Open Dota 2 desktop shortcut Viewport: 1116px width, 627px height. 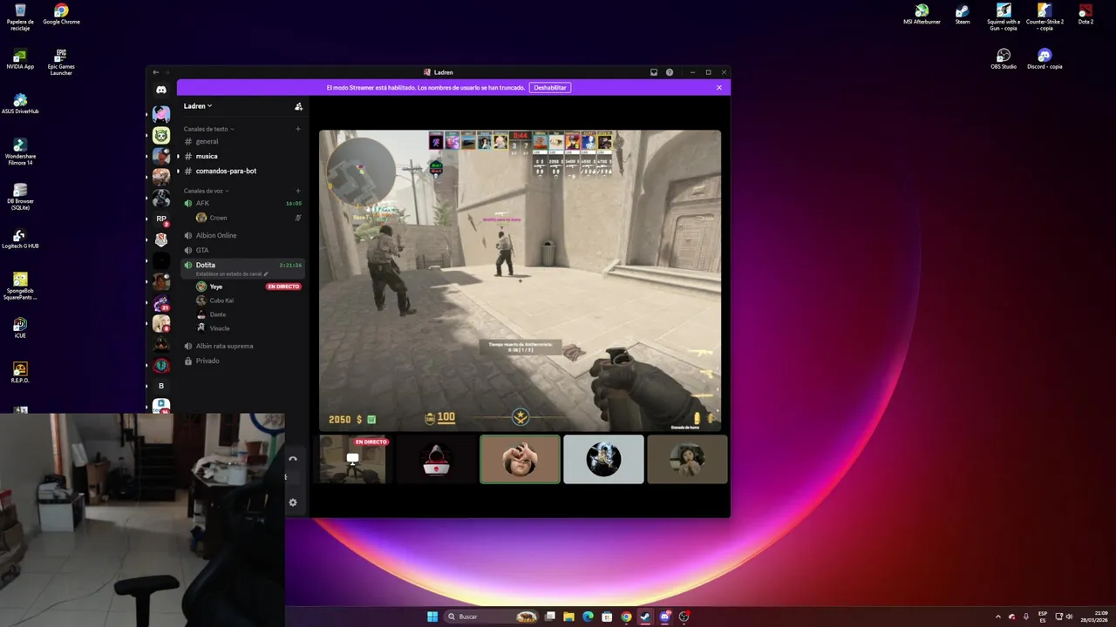tap(1085, 15)
